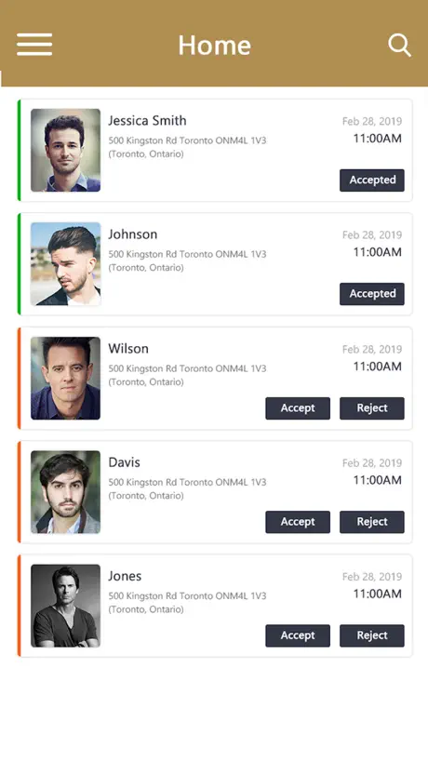Select the Jessica Smith name label
The height and width of the screenshot is (761, 428).
coord(147,120)
